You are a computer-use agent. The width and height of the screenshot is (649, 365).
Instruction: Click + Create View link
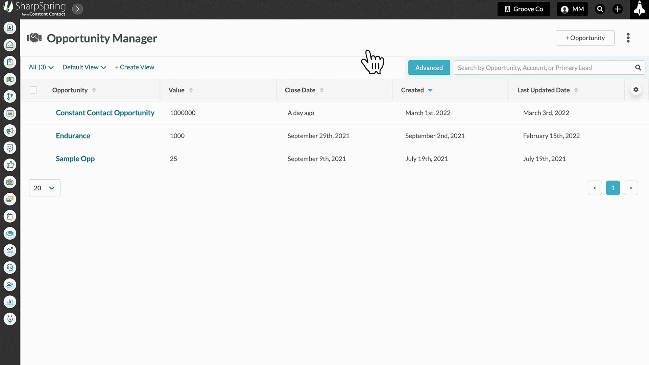(135, 67)
